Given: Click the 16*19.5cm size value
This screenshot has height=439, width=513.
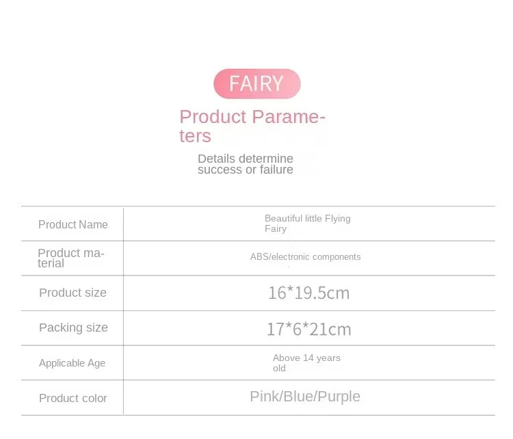Looking at the screenshot, I should point(308,293).
